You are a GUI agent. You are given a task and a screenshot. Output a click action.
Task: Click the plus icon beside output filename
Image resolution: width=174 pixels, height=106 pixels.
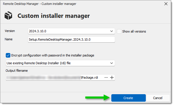(112, 77)
